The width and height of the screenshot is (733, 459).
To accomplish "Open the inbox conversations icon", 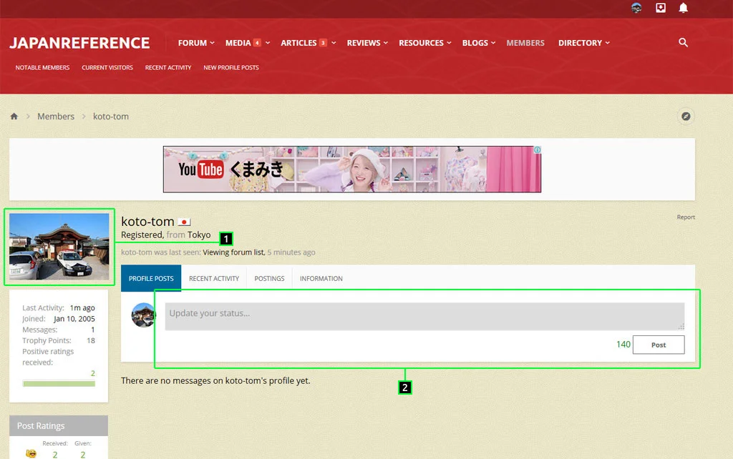I will click(661, 8).
